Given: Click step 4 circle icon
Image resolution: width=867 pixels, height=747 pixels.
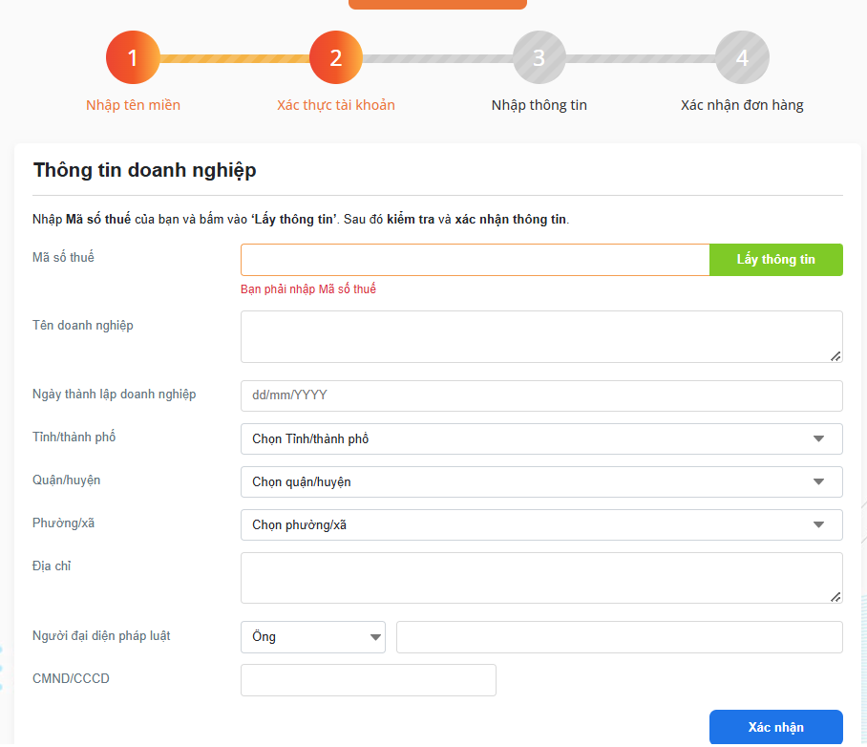Looking at the screenshot, I should [x=742, y=57].
